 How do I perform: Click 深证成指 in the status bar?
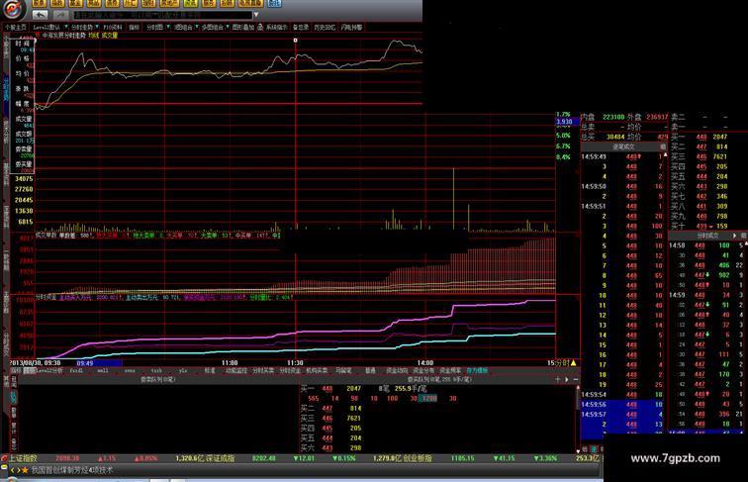[x=220, y=458]
